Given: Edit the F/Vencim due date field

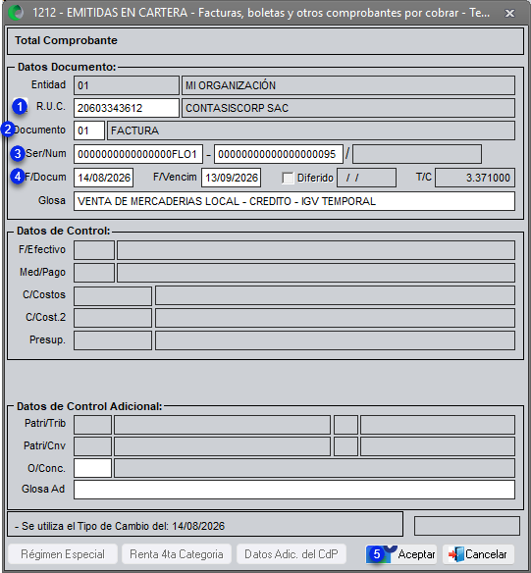Looking at the screenshot, I should 231,178.
